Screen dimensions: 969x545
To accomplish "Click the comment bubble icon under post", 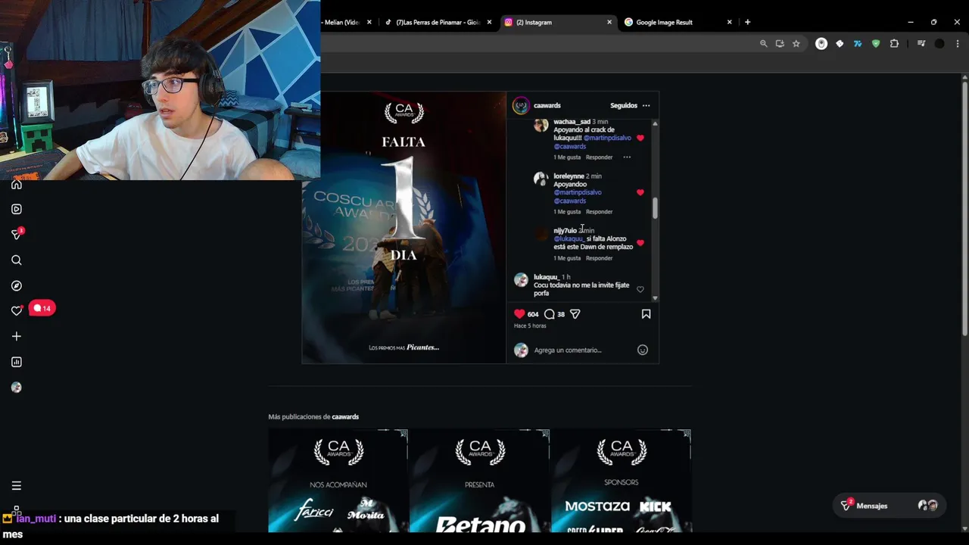I will (550, 314).
